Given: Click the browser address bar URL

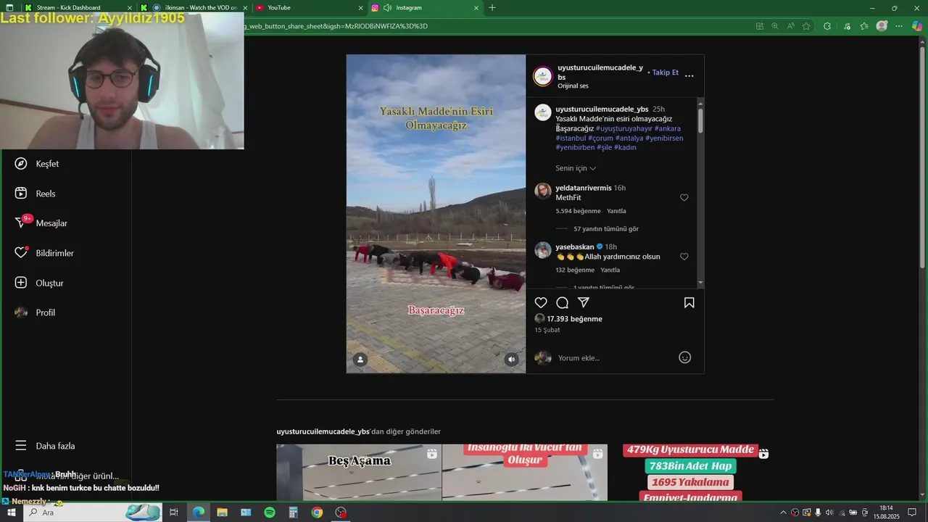Looking at the screenshot, I should coord(336,26).
